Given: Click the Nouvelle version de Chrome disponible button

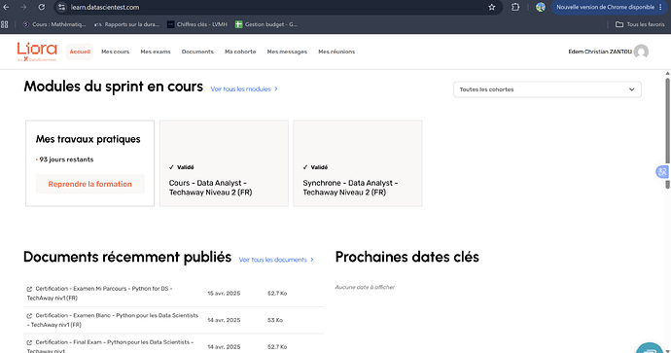Looking at the screenshot, I should (x=605, y=7).
